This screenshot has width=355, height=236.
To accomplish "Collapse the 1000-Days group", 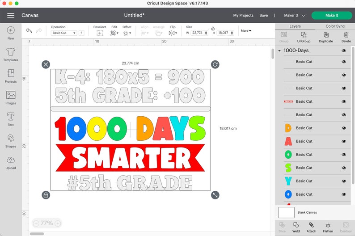I will 279,51.
